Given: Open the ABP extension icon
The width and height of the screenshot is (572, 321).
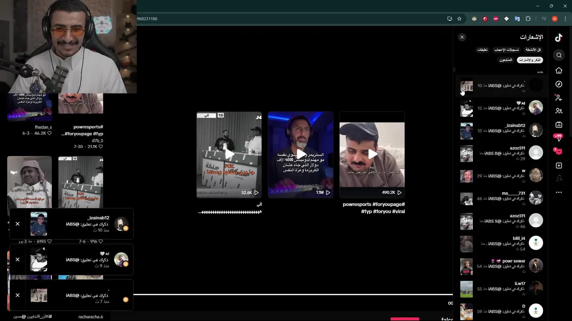Looking at the screenshot, I should tap(496, 19).
